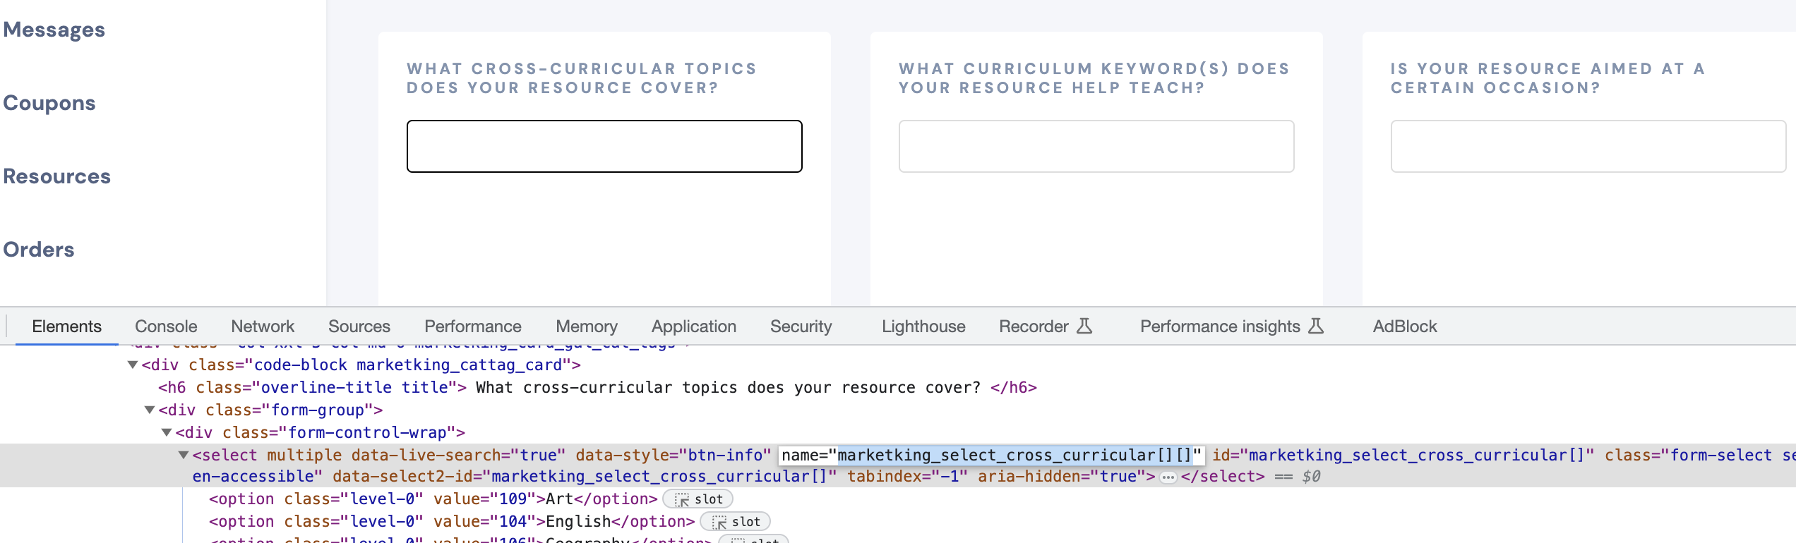Select the English option element row
The width and height of the screenshot is (1796, 543).
coord(452,521)
